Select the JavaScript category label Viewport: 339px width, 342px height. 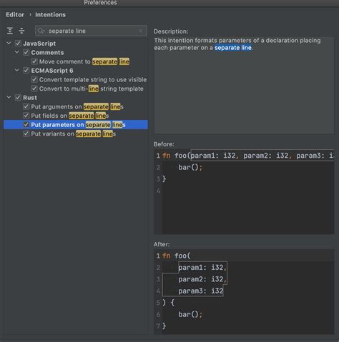(39, 44)
